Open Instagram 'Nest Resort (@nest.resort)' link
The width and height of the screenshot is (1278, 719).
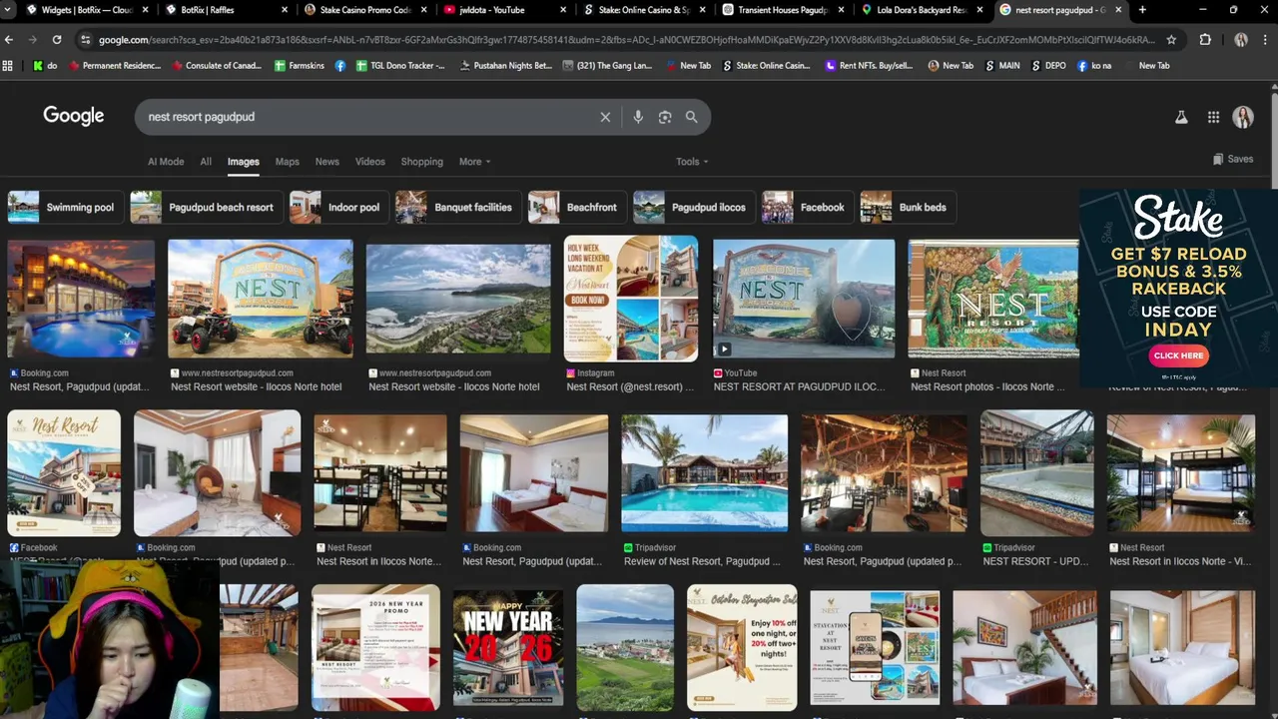coord(630,386)
